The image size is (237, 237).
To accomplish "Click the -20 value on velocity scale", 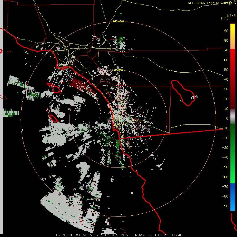I will tap(225, 138).
